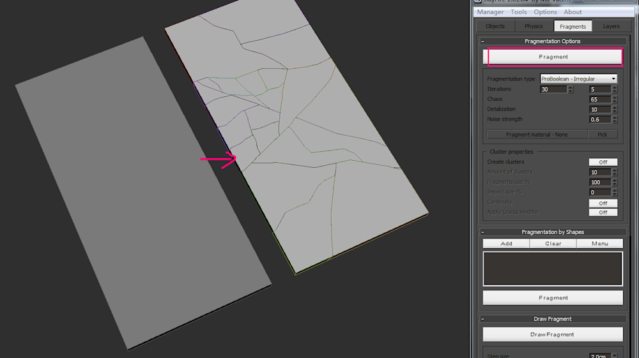Click the Draw Fragment button
This screenshot has height=358, width=639.
tap(553, 334)
